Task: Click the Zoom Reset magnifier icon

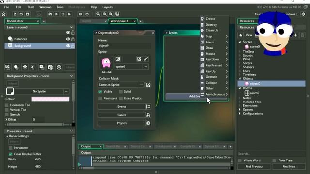Action: click(111, 14)
